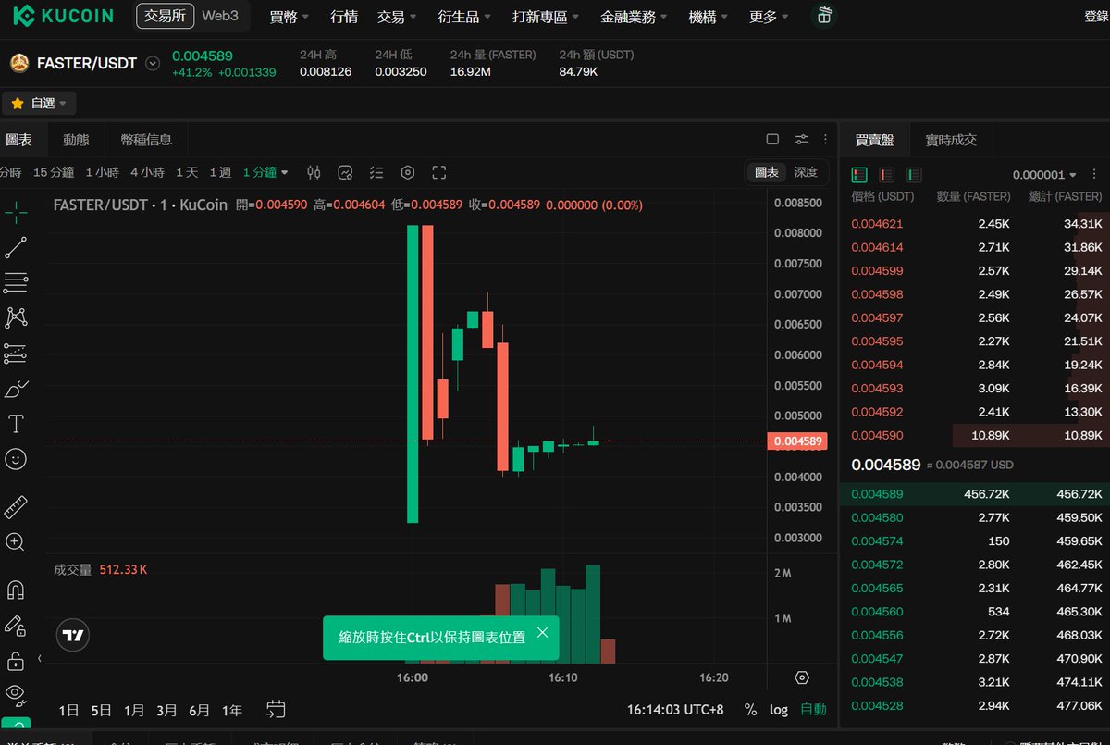Expand the 交易 menu
Image resolution: width=1110 pixels, height=745 pixels.
(397, 17)
